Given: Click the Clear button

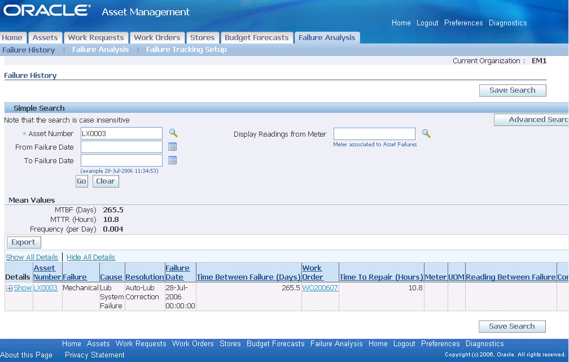Looking at the screenshot, I should tap(105, 181).
